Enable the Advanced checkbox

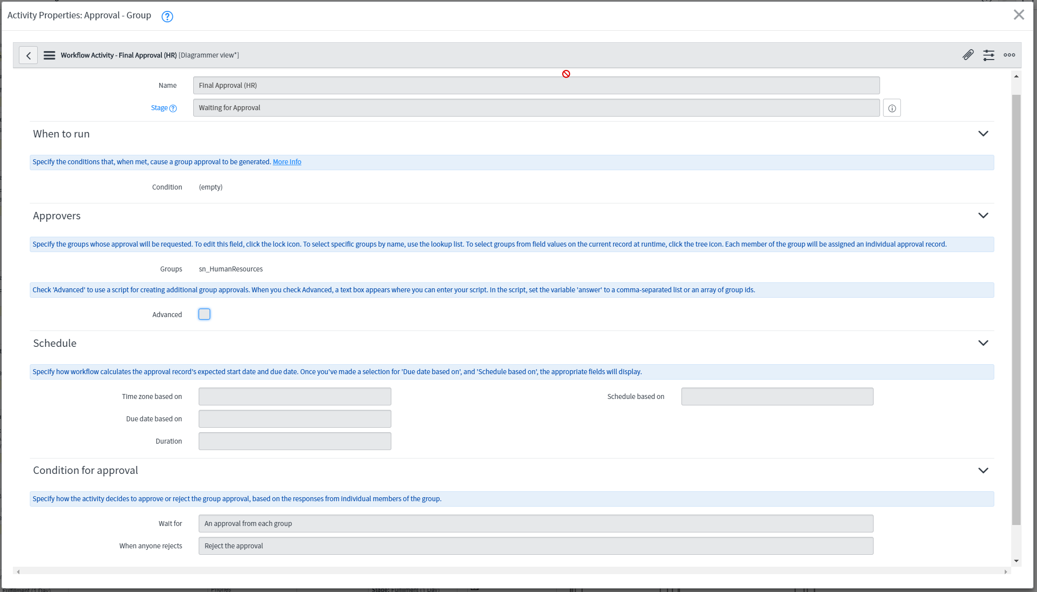204,314
